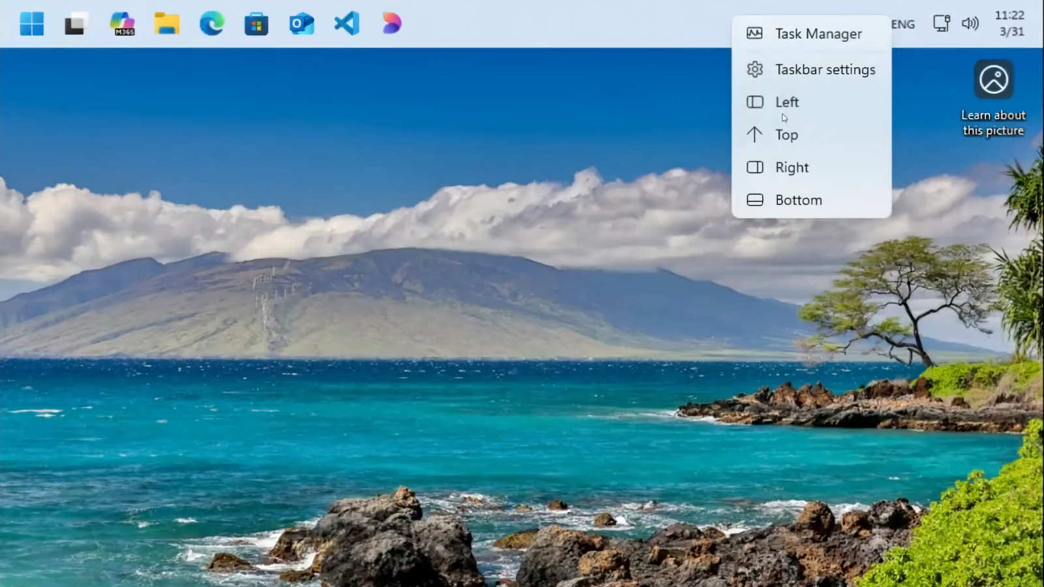1044x587 pixels.
Task: Open the volume control in system tray
Action: point(971,24)
